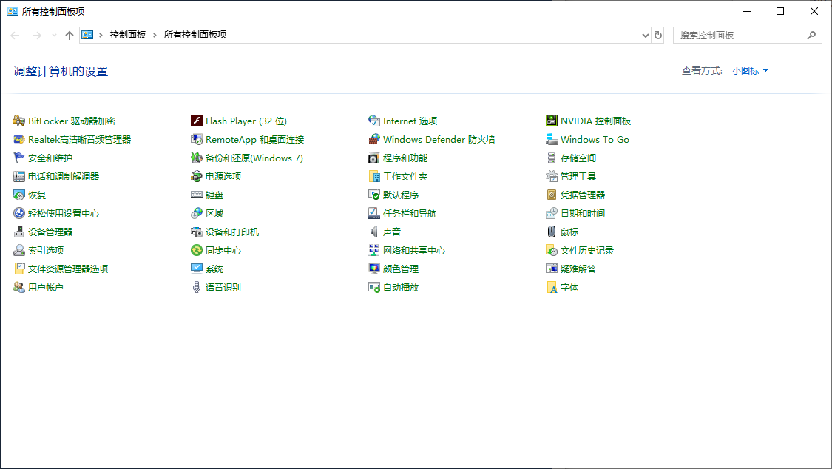Click the 程序和功能 icon
Image resolution: width=832 pixels, height=469 pixels.
pos(374,158)
